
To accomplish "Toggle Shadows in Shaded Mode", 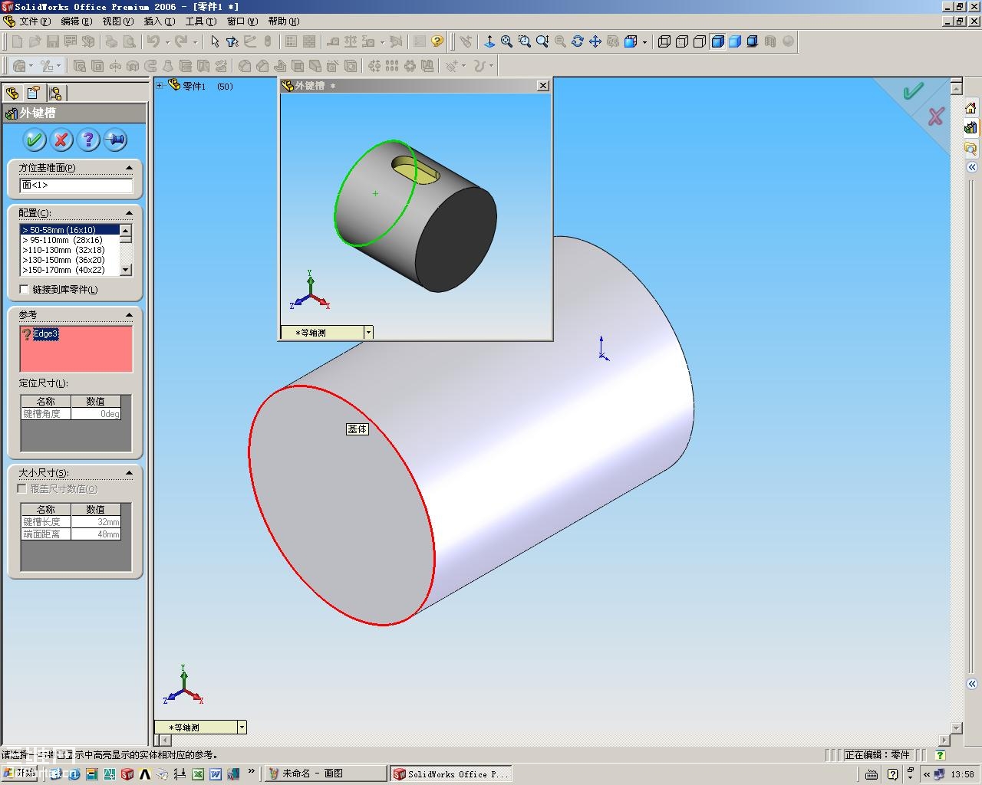I will 753,41.
